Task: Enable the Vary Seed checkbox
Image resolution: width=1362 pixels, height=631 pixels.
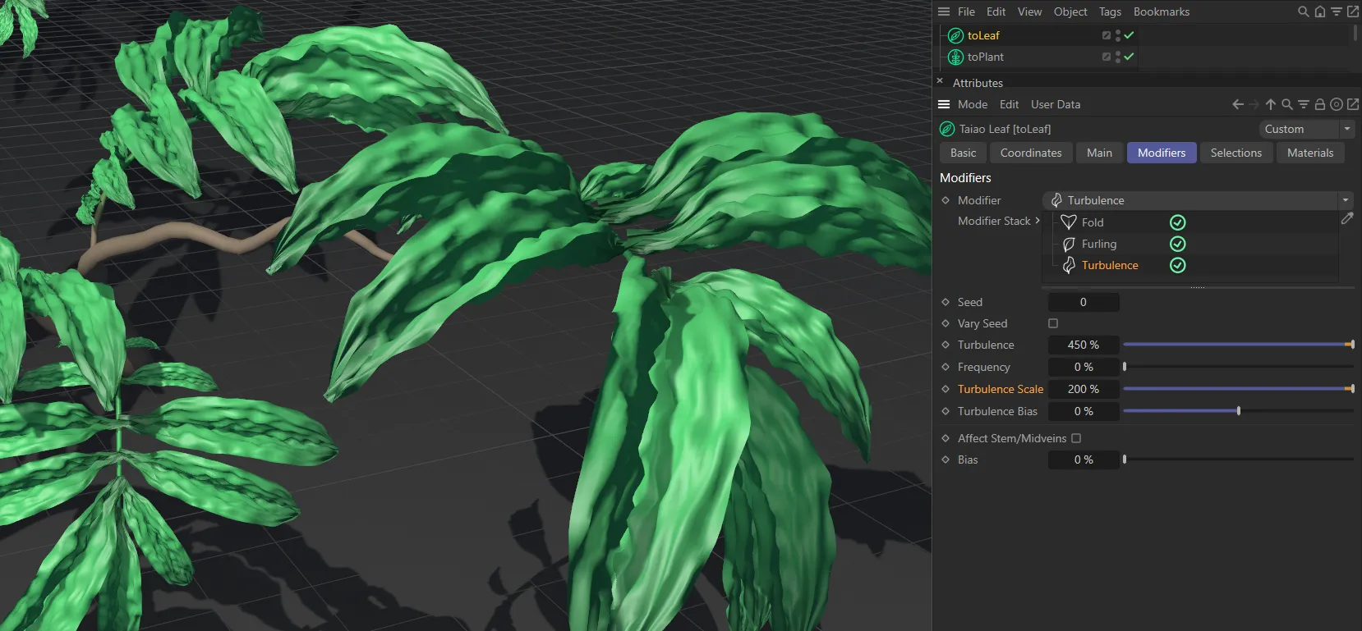Action: (1053, 323)
